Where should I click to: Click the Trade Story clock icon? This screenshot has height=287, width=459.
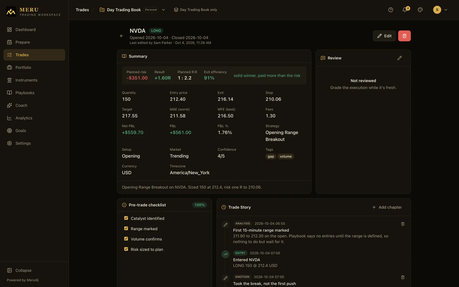(x=224, y=207)
